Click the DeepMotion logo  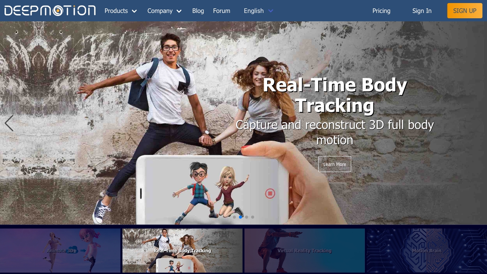[49, 10]
